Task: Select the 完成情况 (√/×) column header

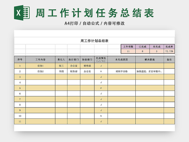Action: click(101, 60)
